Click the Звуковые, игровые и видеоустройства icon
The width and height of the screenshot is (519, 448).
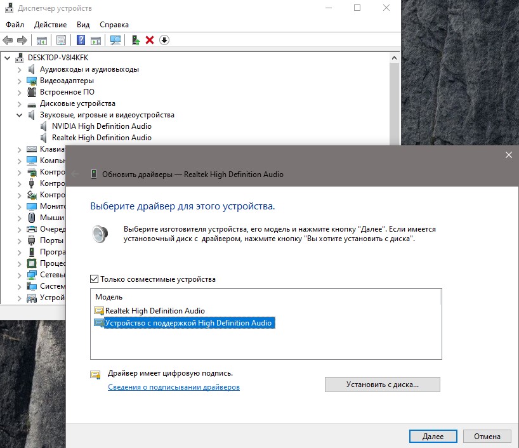pos(32,115)
